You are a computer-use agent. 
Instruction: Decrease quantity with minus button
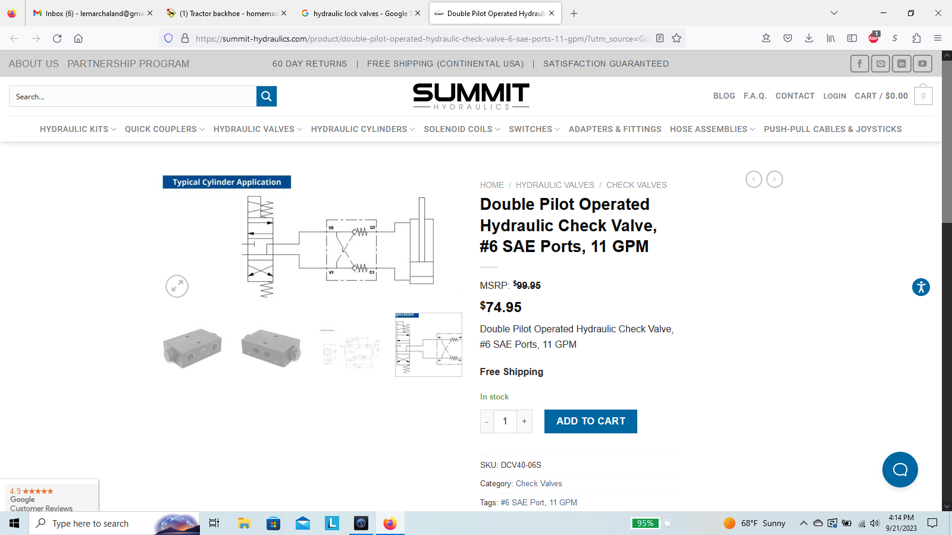[x=487, y=421]
